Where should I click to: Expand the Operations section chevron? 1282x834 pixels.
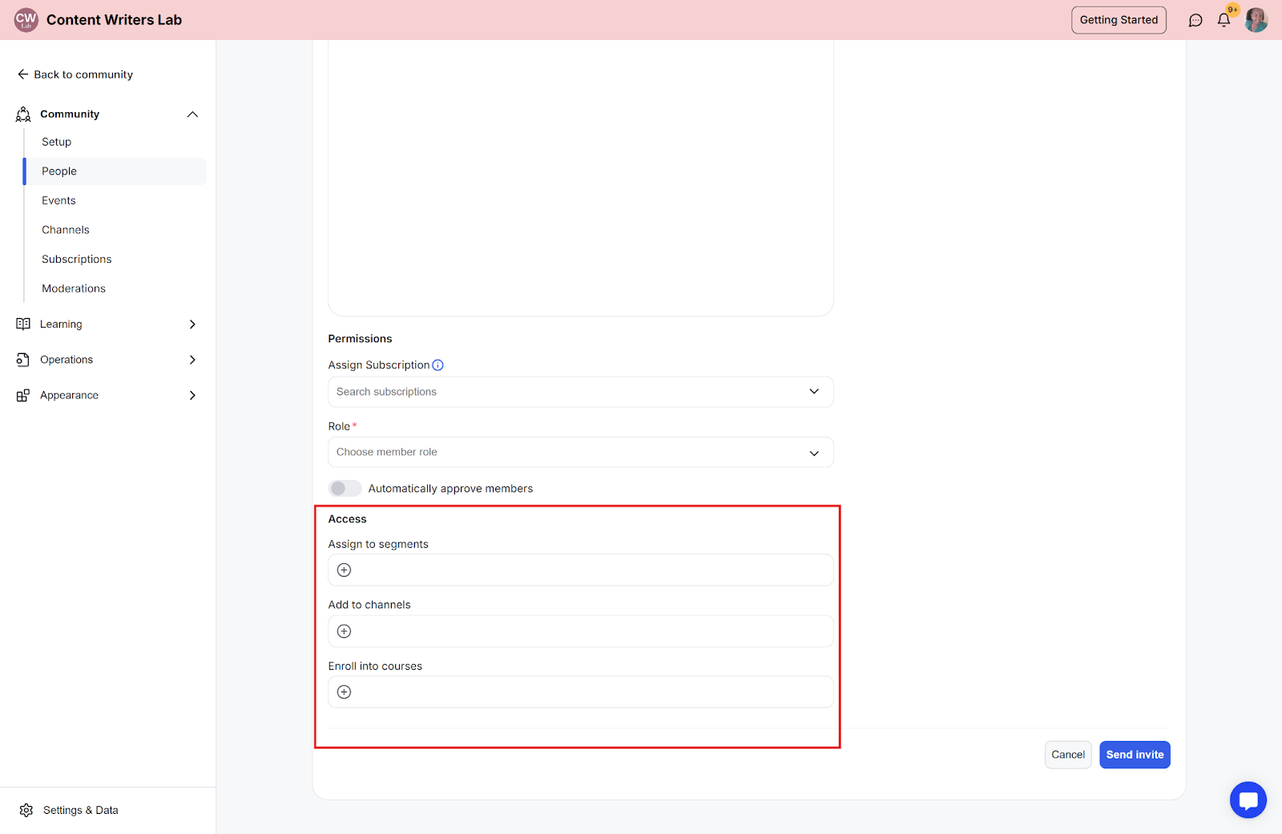(192, 360)
